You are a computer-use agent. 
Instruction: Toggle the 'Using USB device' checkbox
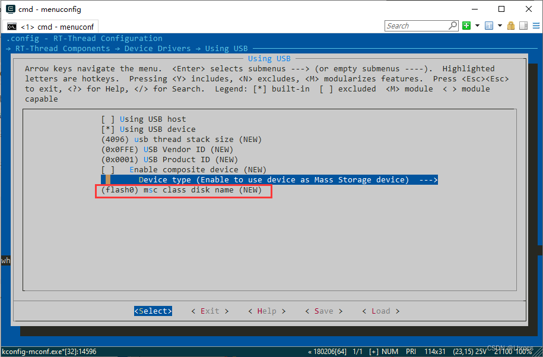click(107, 129)
